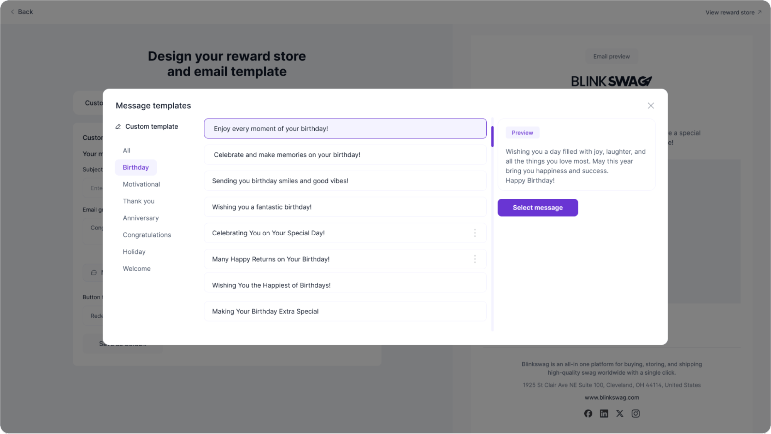
Task: Click the Thank you category item
Action: [x=138, y=201]
